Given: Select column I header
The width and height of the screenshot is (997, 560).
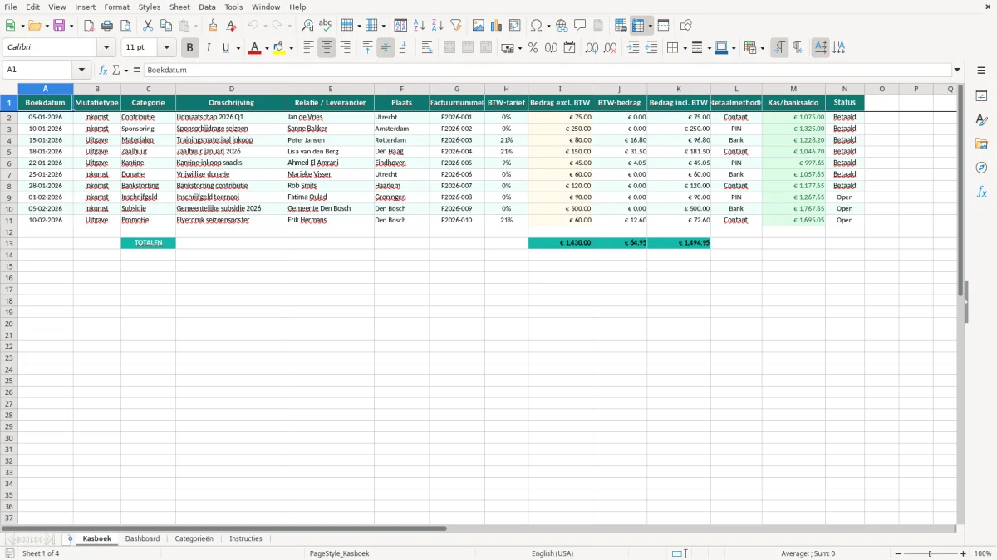Looking at the screenshot, I should pos(560,89).
